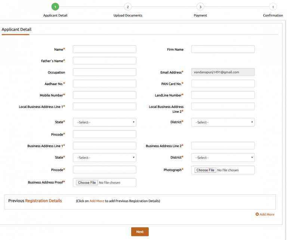This screenshot has height=240, width=287.
Task: Focus the Mobile Number field
Action: (105, 95)
